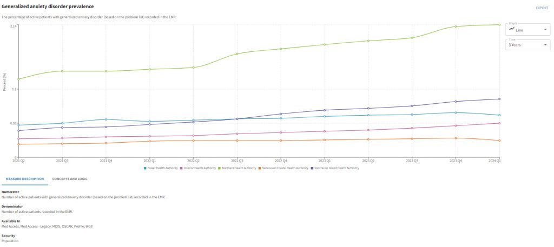Switch to the Concepts and Logic tab
Image resolution: width=554 pixels, height=247 pixels.
tap(70, 178)
